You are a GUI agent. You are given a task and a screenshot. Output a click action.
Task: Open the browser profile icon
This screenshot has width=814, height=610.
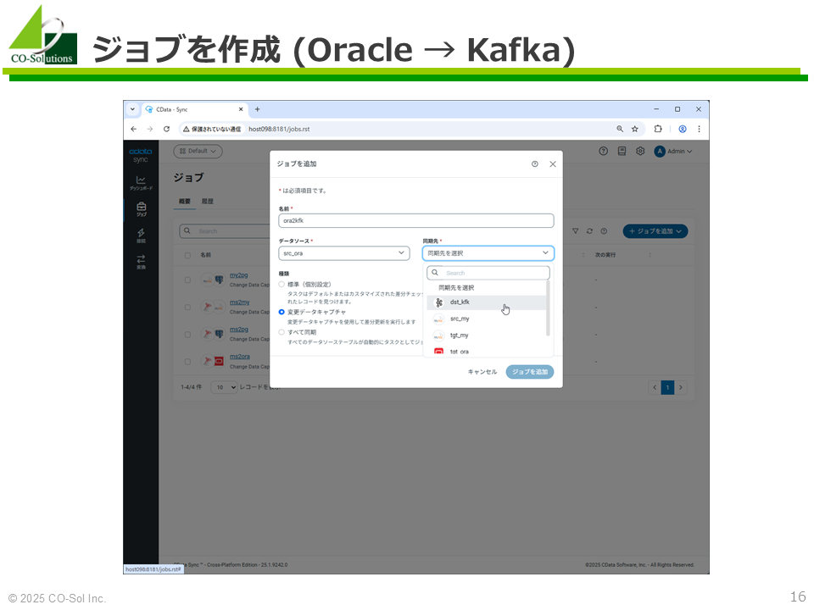683,129
